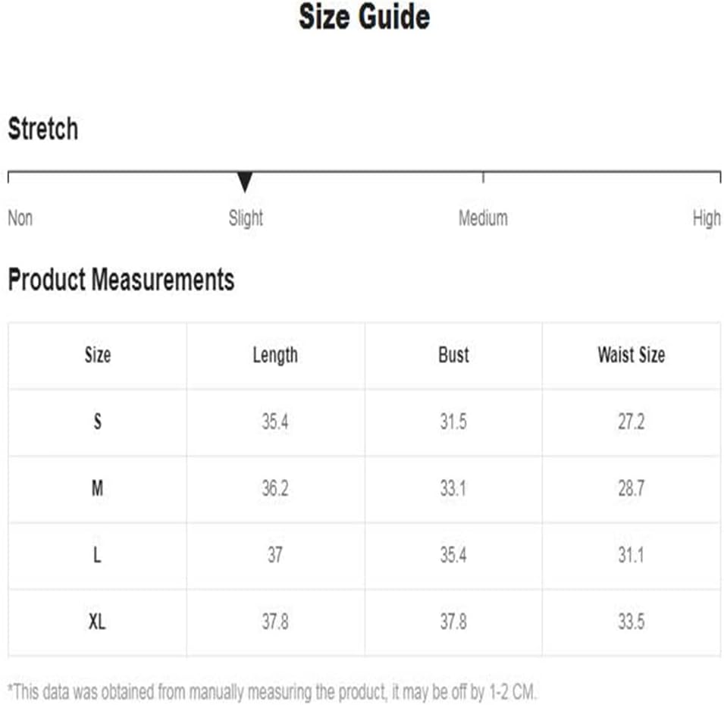Click the Bust column header

(453, 355)
